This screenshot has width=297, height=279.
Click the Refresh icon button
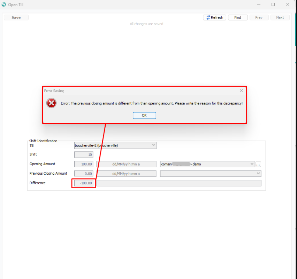point(214,17)
